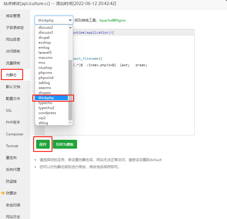The image size is (227, 219).
Task: Choose shopex from the template list
Action: (51, 93)
